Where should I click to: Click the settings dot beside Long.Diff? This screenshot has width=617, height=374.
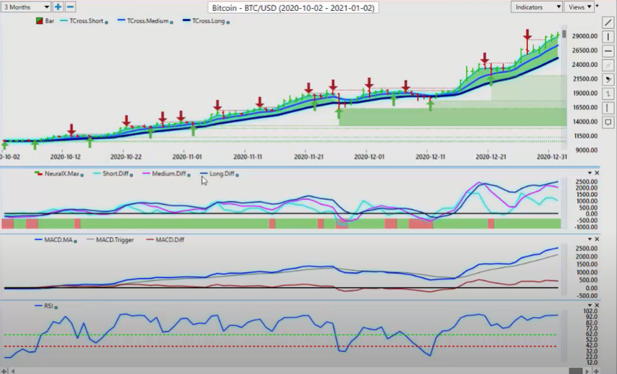[x=237, y=175]
